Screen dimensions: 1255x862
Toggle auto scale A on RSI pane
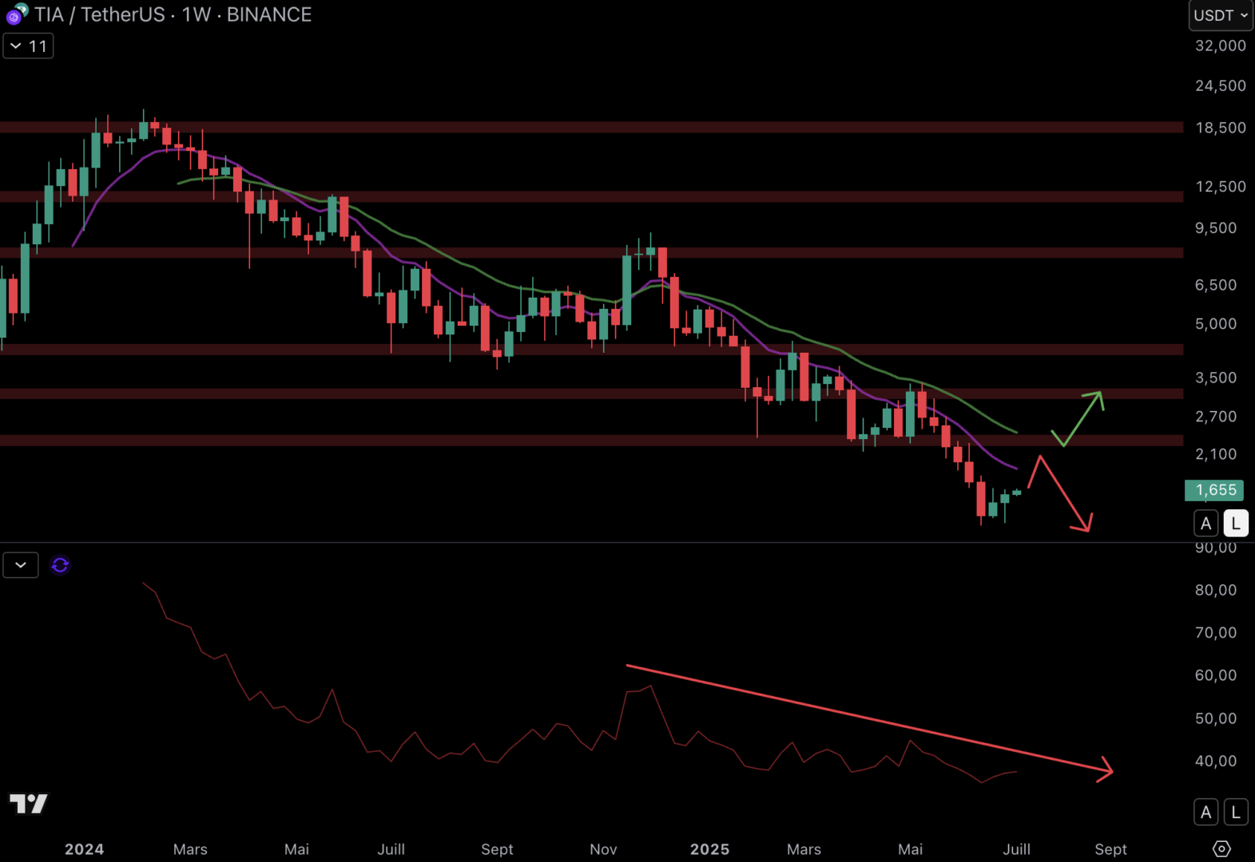point(1206,813)
